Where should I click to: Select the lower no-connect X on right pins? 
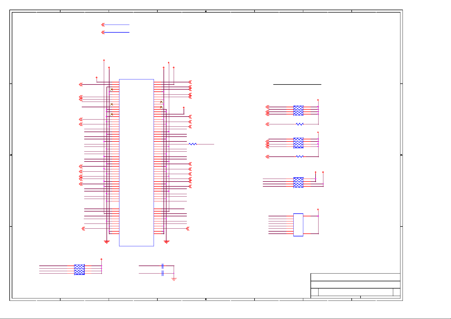[x=161, y=107]
